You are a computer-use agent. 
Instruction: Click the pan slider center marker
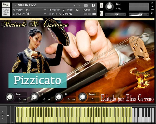(117, 14)
